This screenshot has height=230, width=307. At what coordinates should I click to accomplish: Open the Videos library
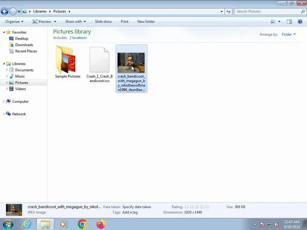tap(20, 89)
